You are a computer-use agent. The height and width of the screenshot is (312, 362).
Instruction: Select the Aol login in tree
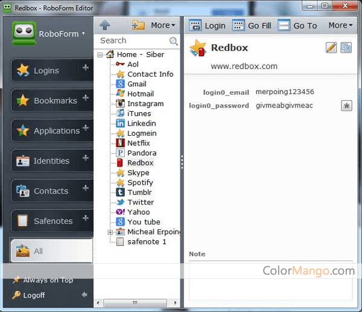[133, 64]
